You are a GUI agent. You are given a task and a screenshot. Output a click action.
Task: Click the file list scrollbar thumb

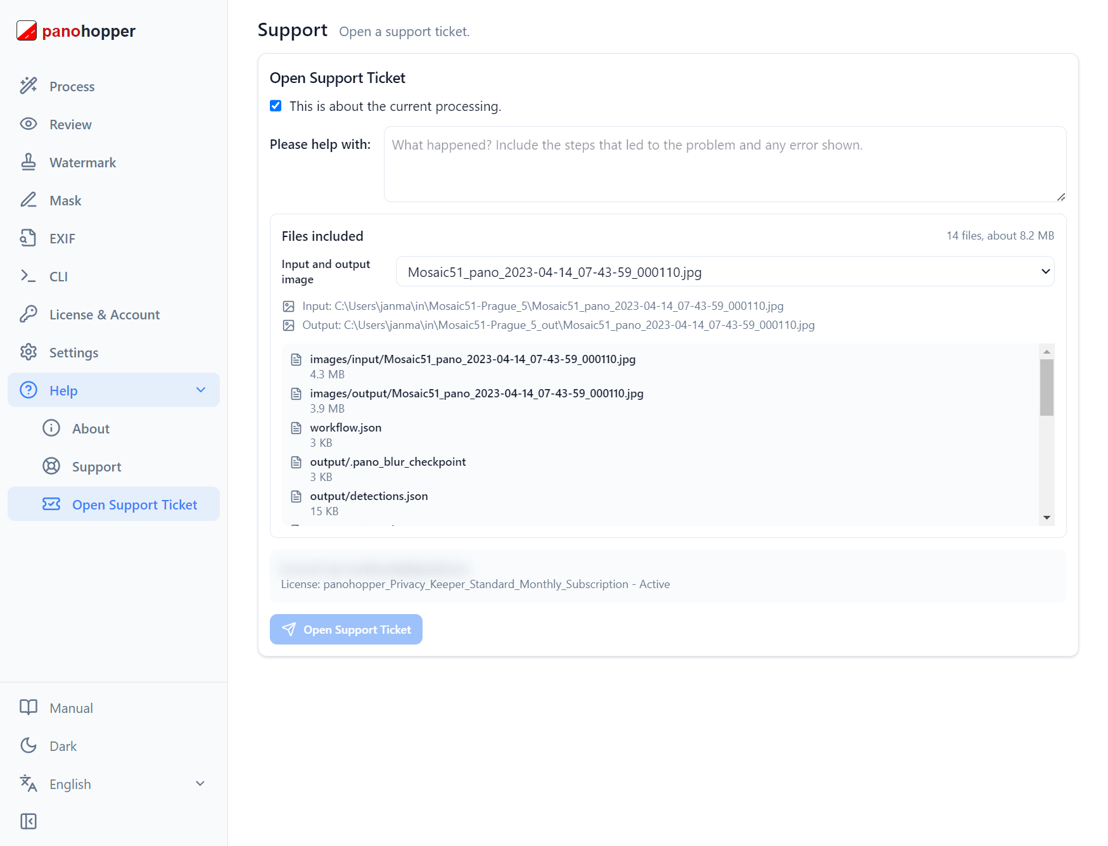click(x=1047, y=387)
